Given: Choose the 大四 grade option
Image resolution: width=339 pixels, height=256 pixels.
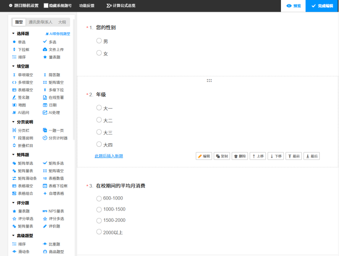Looking at the screenshot, I should 99,144.
